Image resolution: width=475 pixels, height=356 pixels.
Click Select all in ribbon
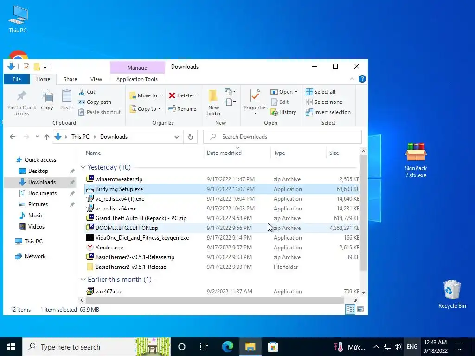pyautogui.click(x=321, y=92)
